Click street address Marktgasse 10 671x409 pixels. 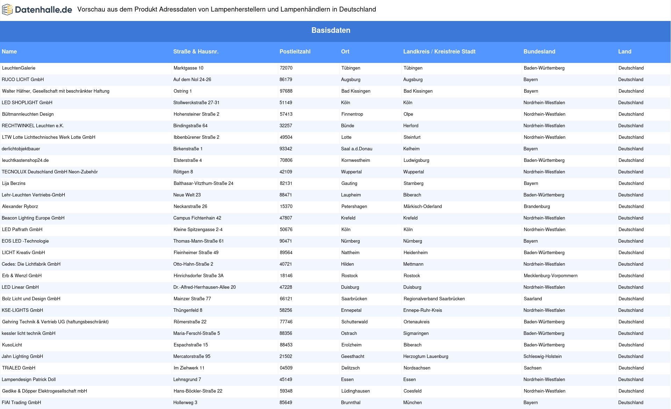[189, 68]
